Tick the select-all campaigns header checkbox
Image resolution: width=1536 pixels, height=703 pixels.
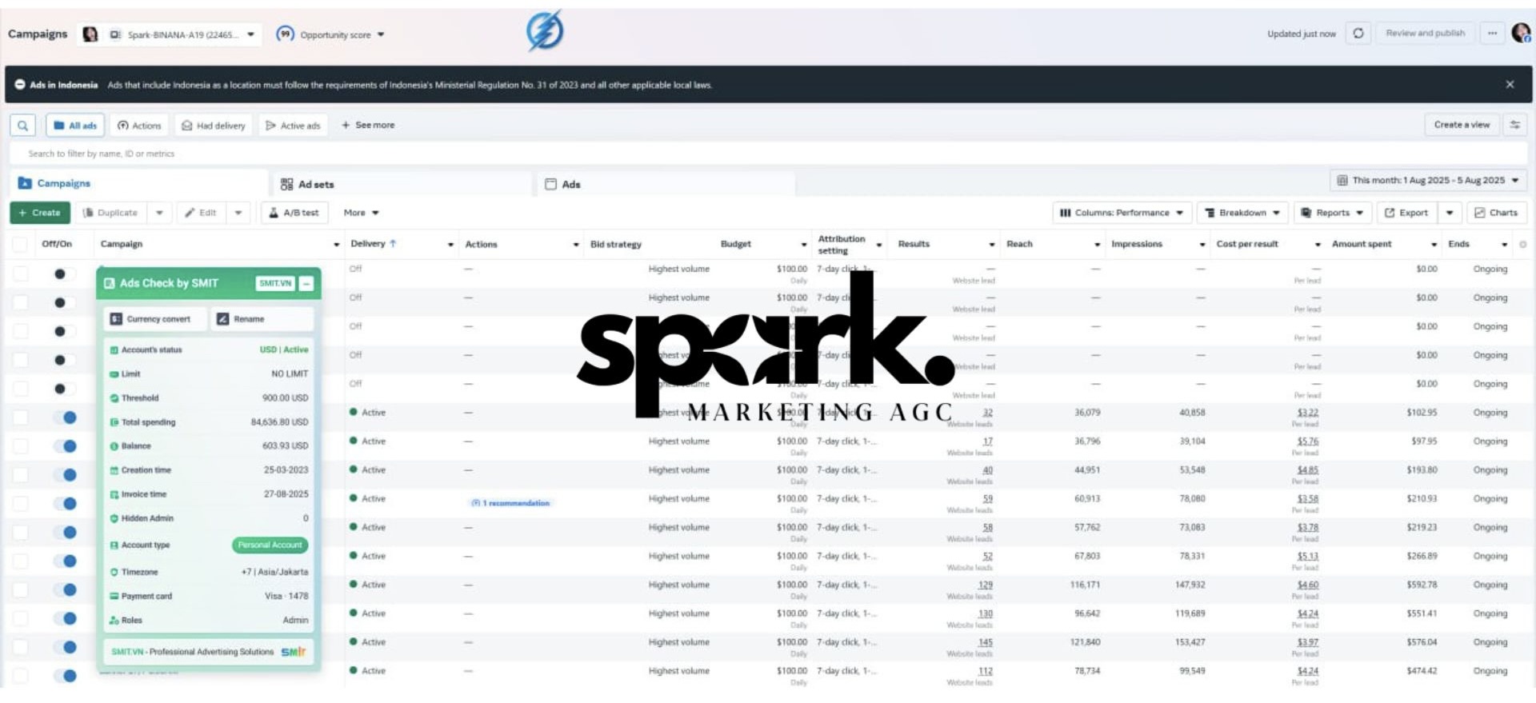pos(20,245)
